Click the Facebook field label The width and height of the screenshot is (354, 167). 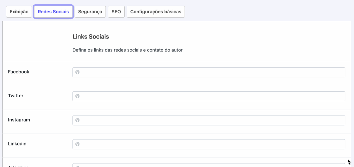[19, 72]
